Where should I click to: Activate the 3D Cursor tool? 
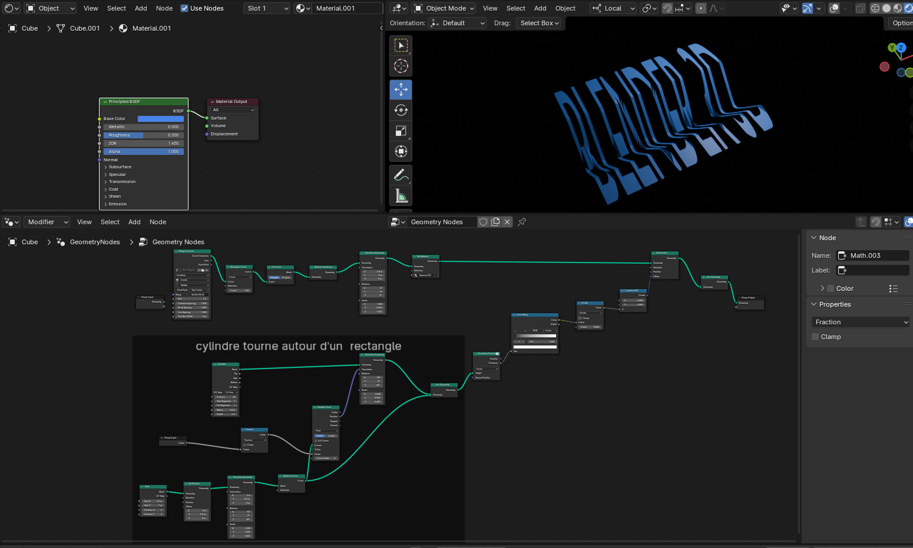pyautogui.click(x=401, y=66)
